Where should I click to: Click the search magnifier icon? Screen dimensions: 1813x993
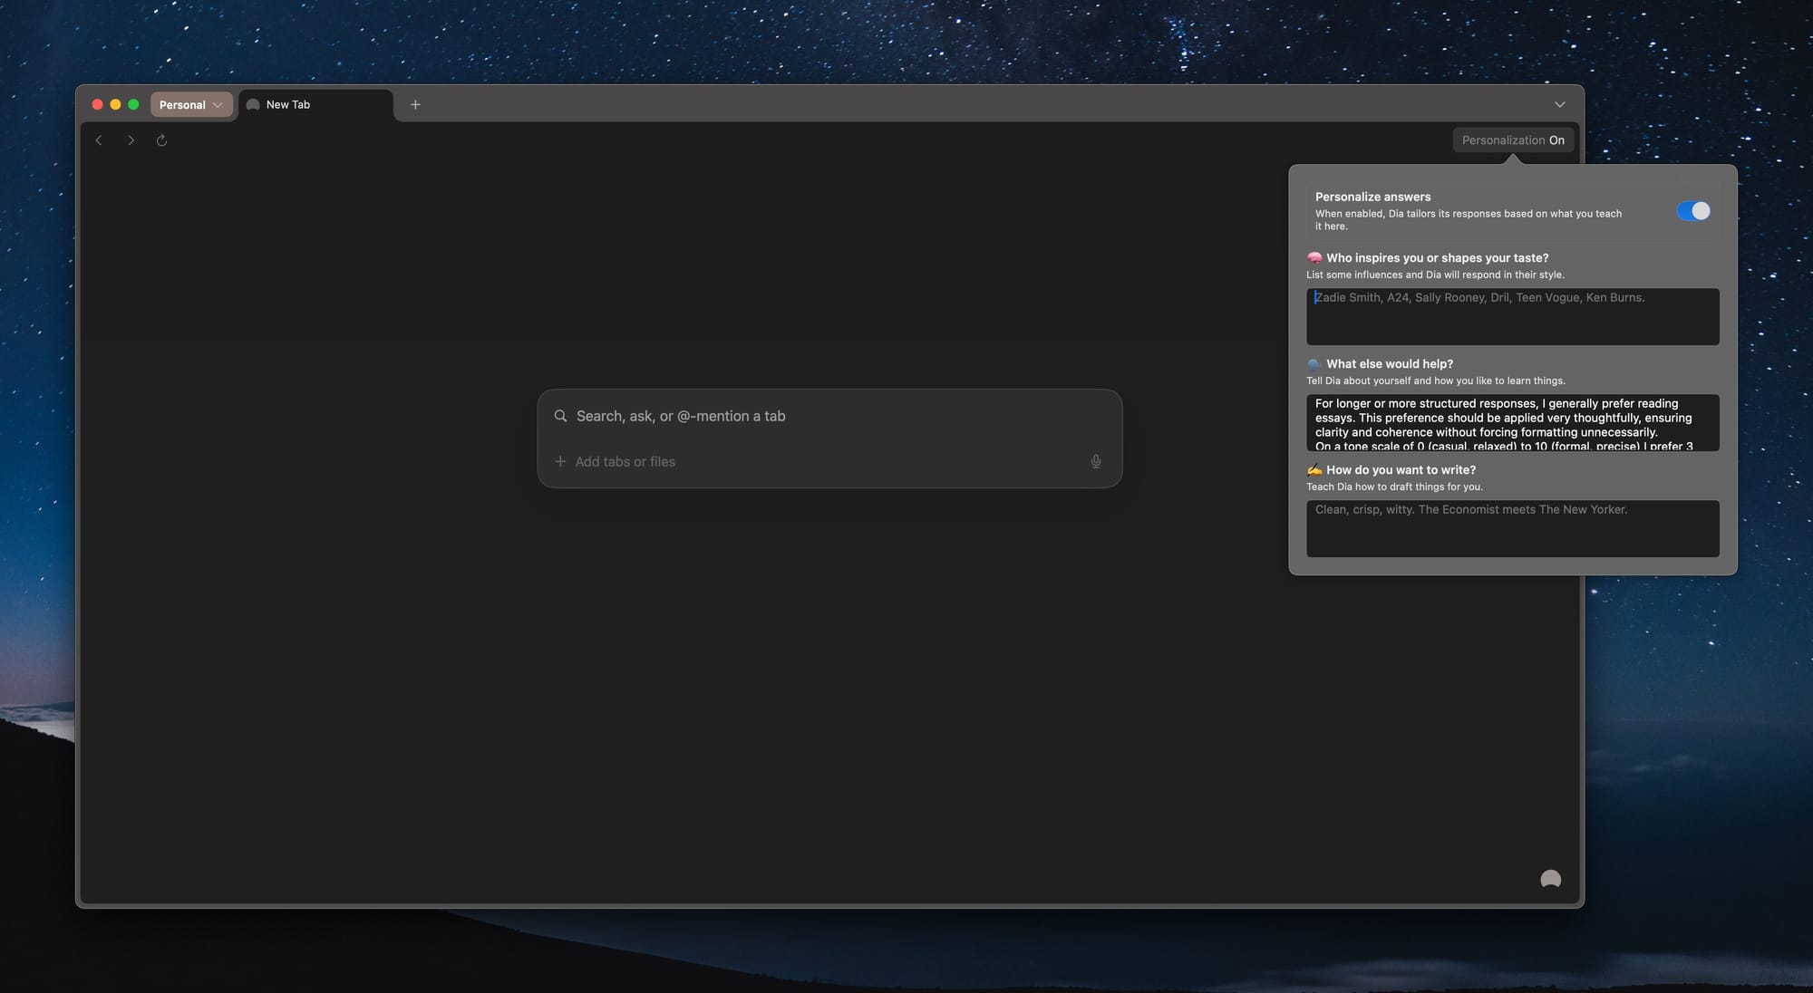[x=560, y=416]
